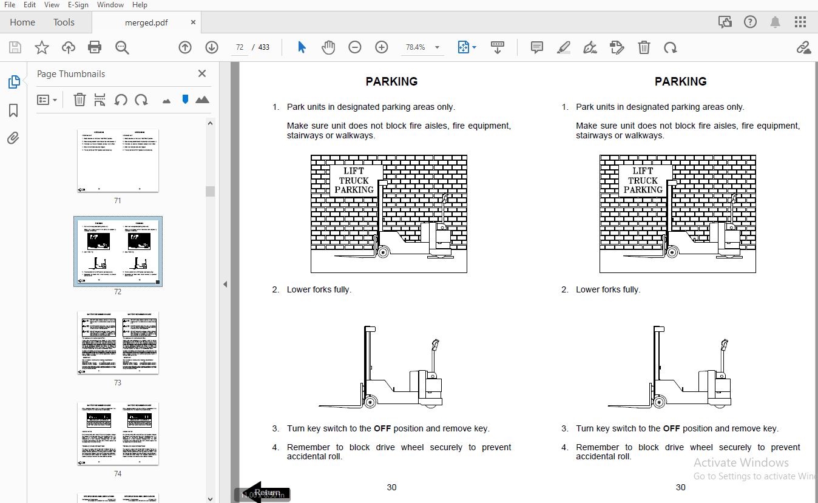Viewport: 818px width, 503px height.
Task: Open the Edit menu
Action: [x=30, y=5]
